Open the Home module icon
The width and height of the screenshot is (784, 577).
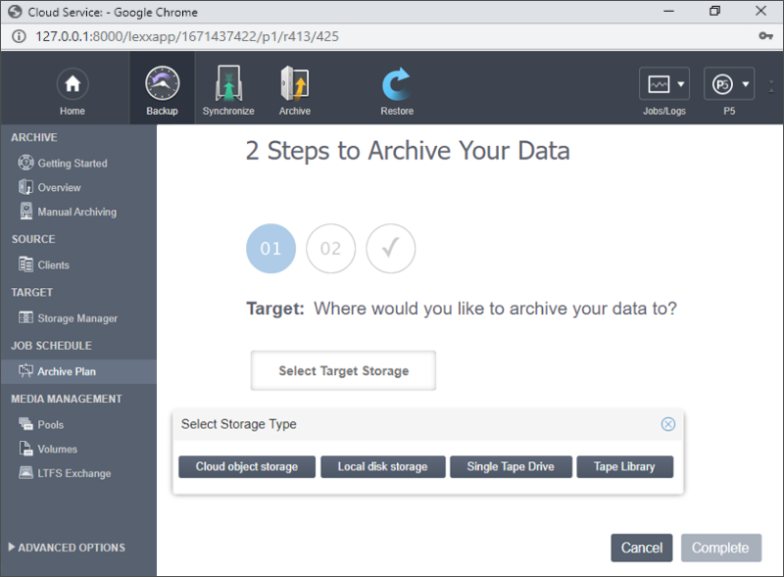click(73, 83)
